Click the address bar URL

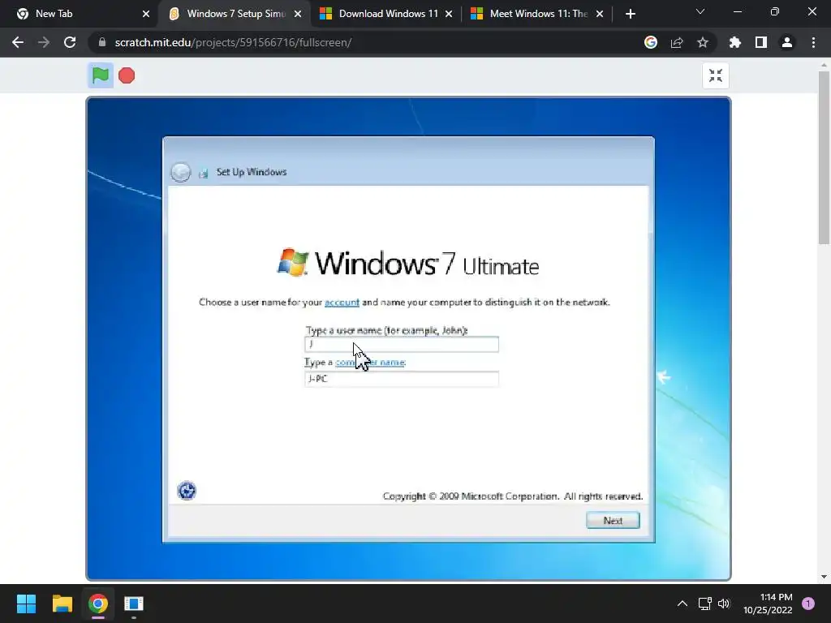coord(233,42)
